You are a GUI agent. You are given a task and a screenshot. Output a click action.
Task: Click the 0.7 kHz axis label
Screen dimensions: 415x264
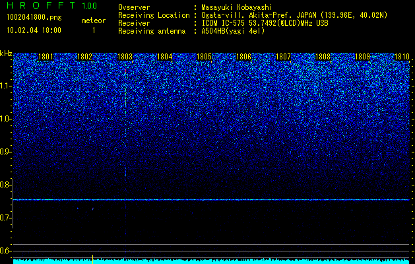6,218
